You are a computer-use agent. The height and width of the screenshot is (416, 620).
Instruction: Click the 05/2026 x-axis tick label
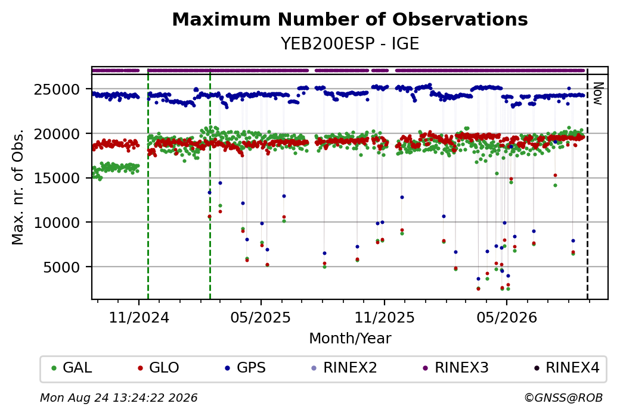pyautogui.click(x=507, y=318)
